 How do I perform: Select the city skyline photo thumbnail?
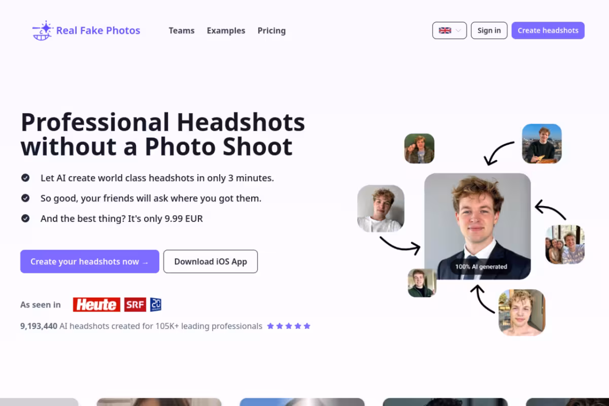pos(542,144)
